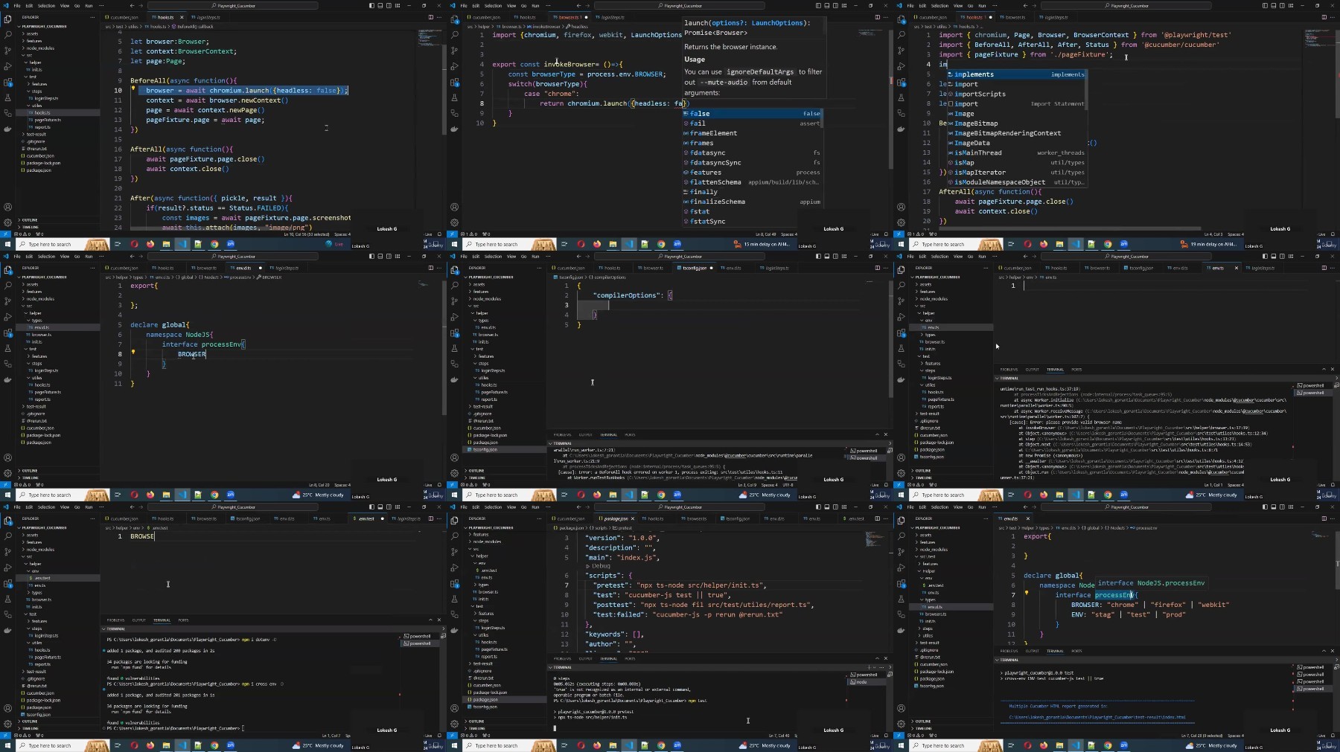This screenshot has width=1340, height=752.
Task: Toggle bottom panel in the center tsconfig.json window
Action: pyautogui.click(x=826, y=256)
